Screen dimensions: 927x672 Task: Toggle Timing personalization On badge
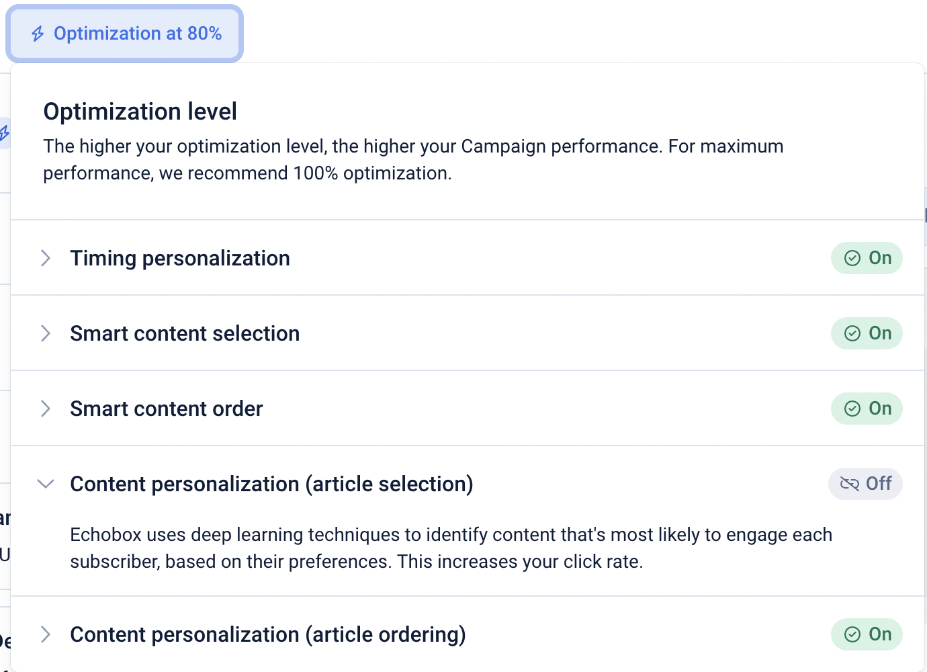coord(867,258)
